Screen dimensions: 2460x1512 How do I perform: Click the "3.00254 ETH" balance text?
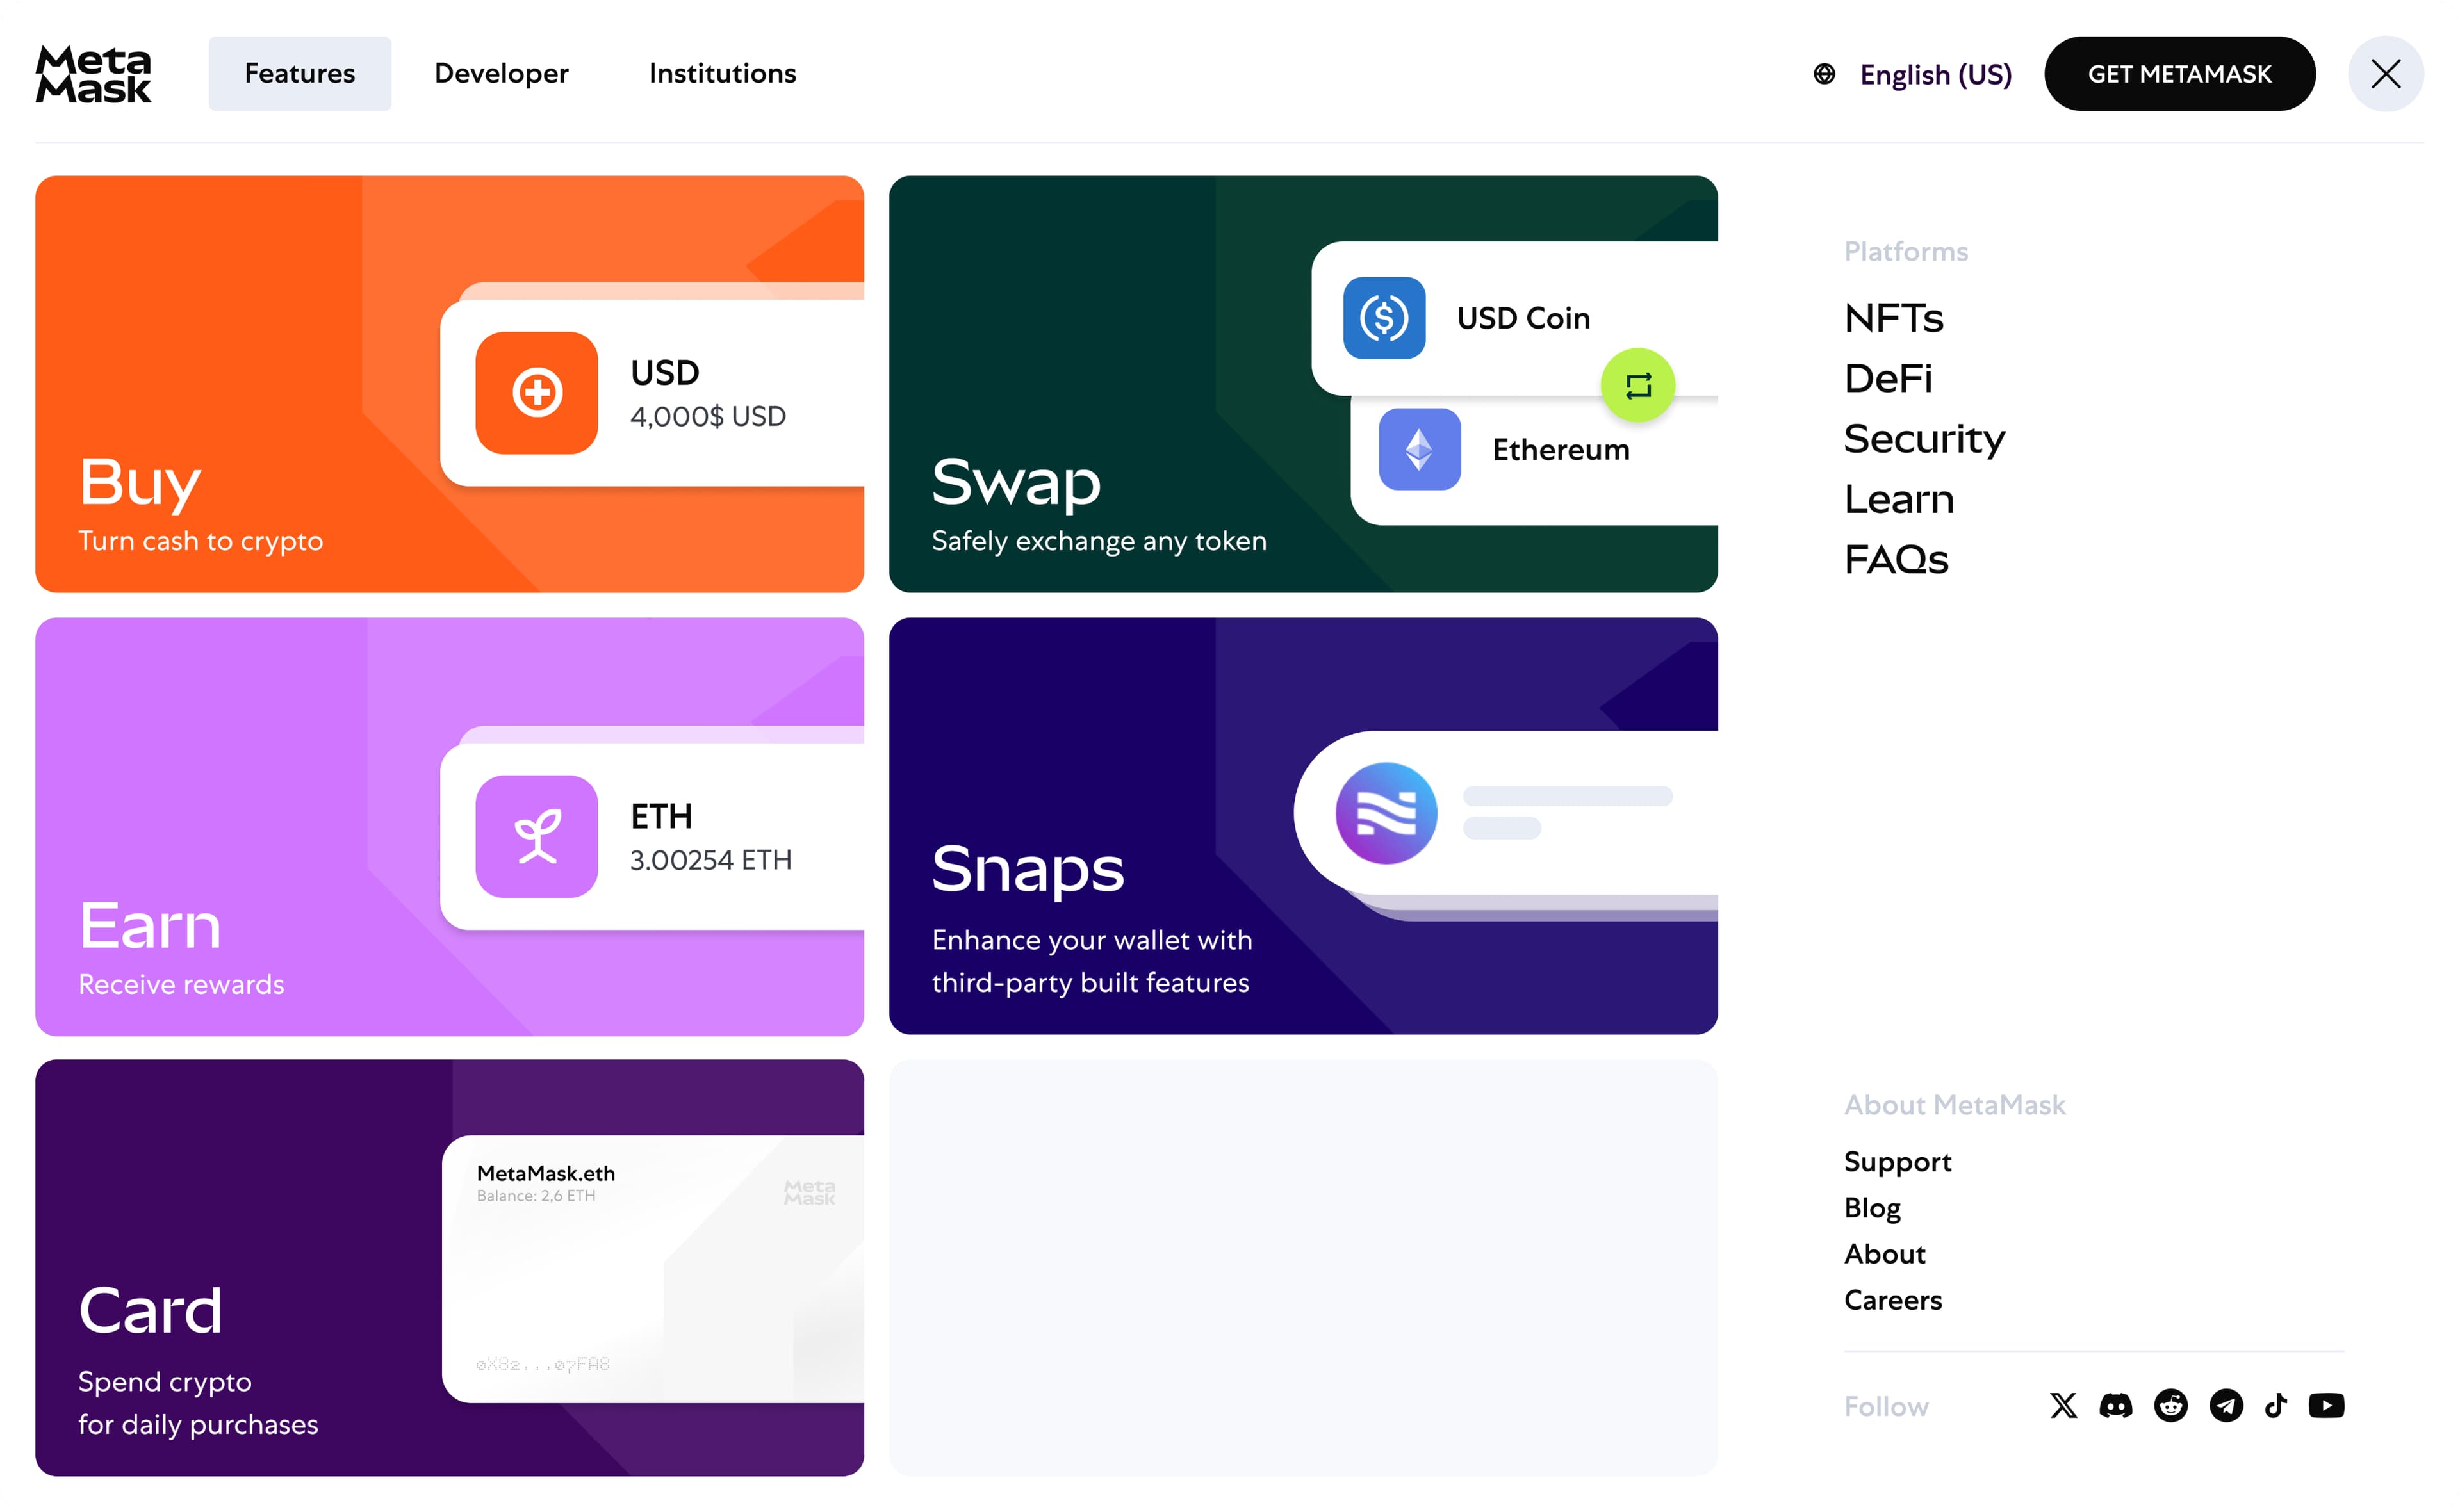coord(710,860)
